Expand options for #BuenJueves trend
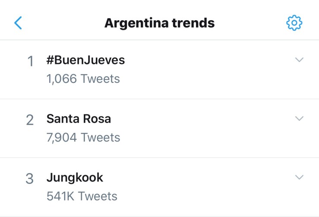319x217 pixels. click(299, 60)
